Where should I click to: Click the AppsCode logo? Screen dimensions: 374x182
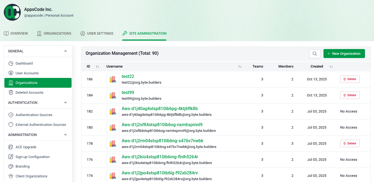[x=12, y=12]
